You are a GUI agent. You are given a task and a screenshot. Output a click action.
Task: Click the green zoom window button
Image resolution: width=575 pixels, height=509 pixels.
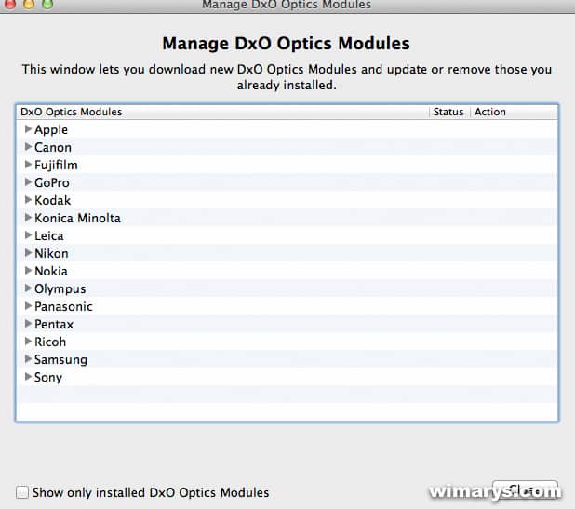pyautogui.click(x=47, y=4)
